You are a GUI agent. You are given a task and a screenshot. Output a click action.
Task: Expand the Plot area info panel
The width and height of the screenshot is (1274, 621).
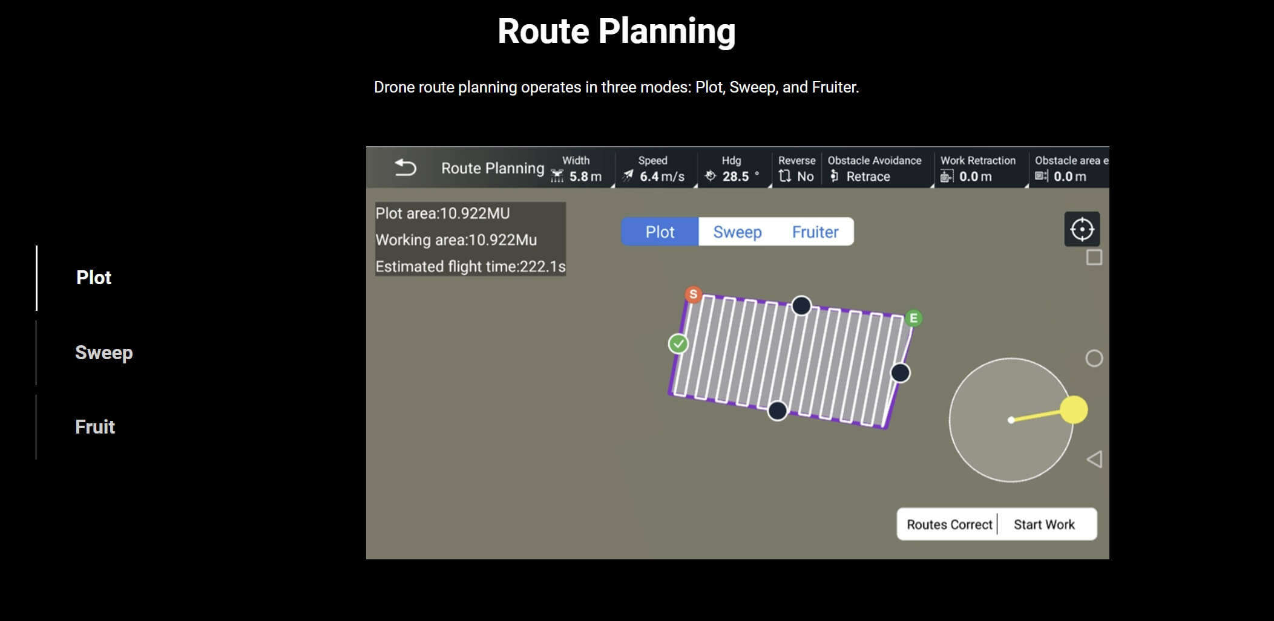[x=471, y=239]
